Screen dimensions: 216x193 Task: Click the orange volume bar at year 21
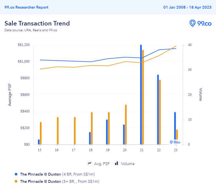143,97
